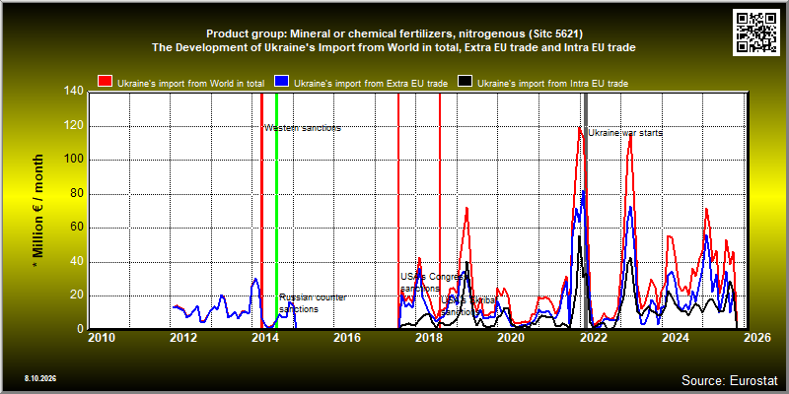This screenshot has width=789, height=394.
Task: Click the x-axis year label 2010
Action: 102,338
